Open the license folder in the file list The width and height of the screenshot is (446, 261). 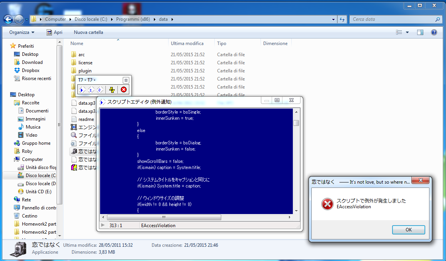(85, 63)
